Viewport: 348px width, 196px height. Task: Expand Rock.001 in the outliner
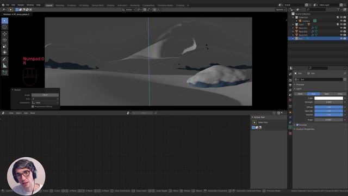tap(293, 28)
